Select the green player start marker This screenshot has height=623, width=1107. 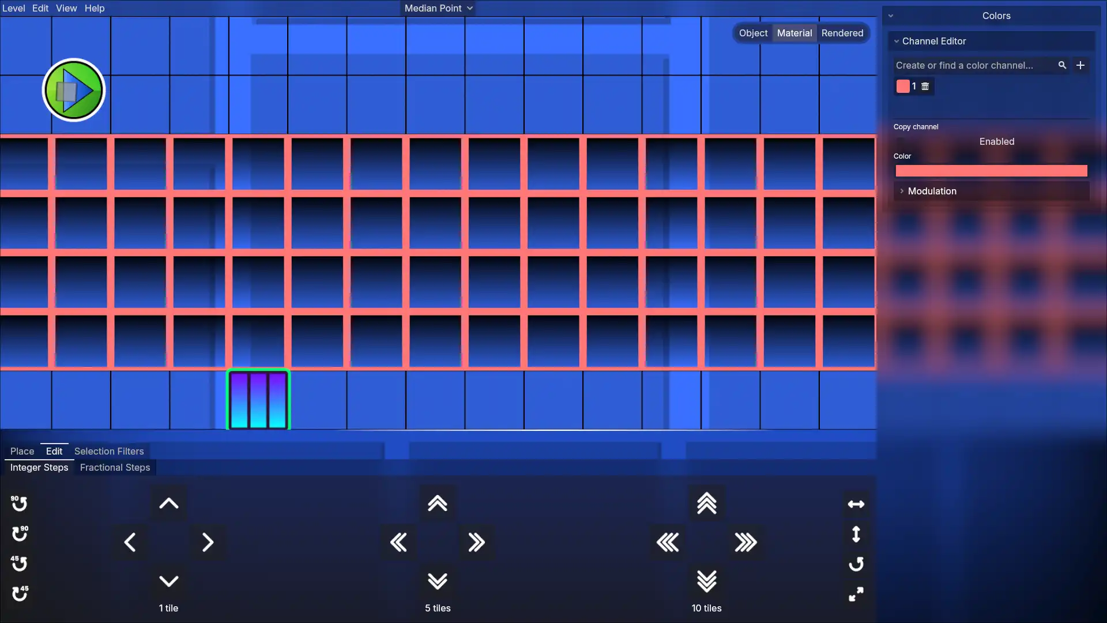pyautogui.click(x=74, y=90)
